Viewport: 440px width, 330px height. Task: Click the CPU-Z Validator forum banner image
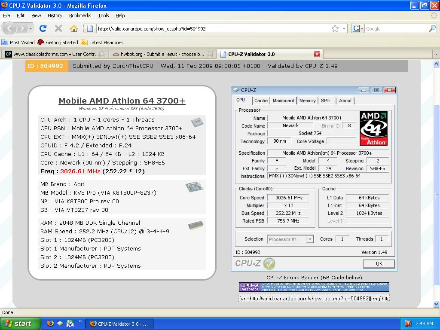point(314,287)
